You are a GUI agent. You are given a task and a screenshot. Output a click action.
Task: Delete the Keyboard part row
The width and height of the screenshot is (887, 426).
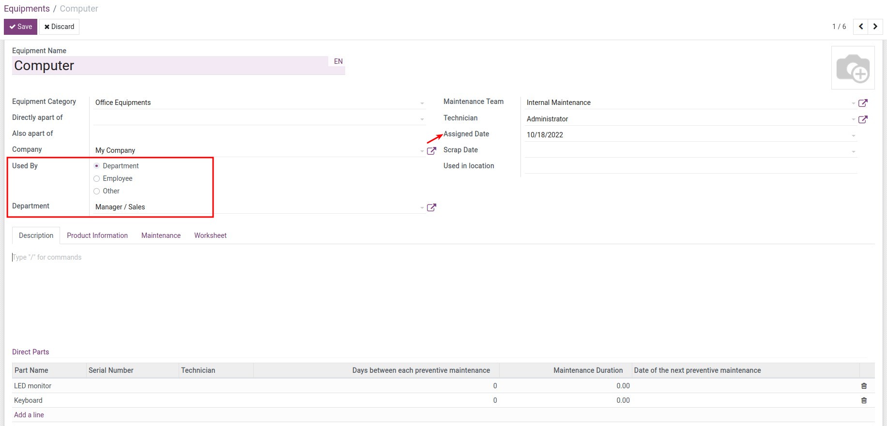tap(864, 400)
